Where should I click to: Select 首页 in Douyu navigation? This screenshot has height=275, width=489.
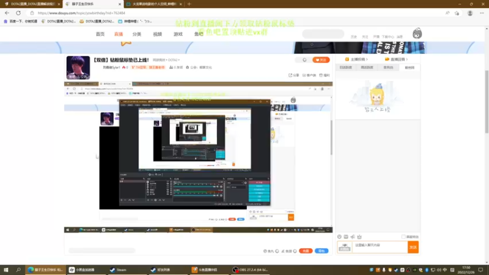(100, 34)
